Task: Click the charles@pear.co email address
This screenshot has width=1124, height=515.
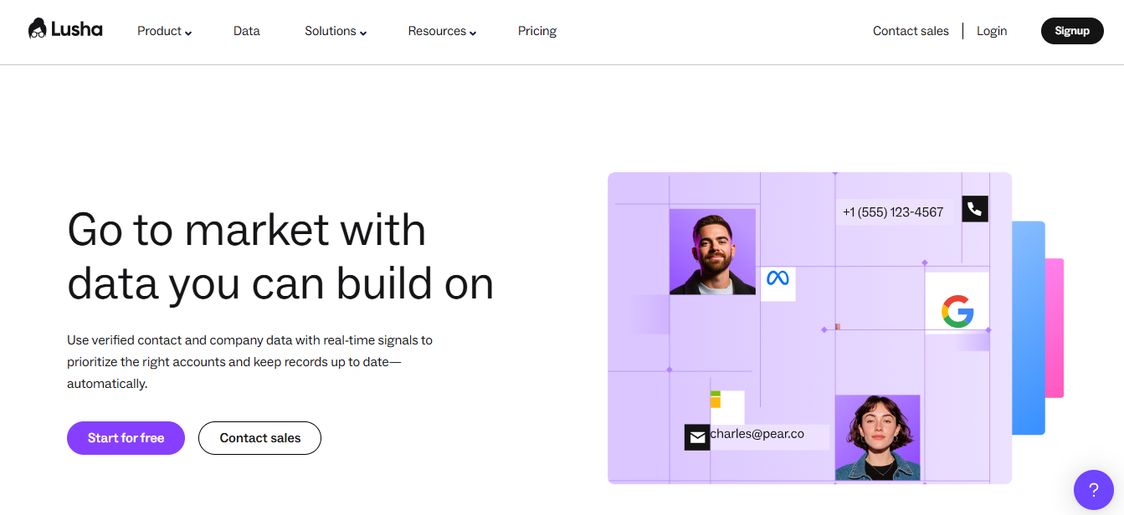Action: [x=757, y=434]
